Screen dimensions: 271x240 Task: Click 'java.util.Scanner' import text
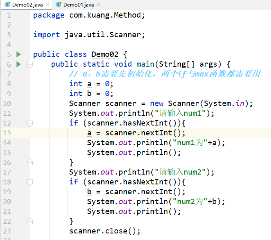103,35
